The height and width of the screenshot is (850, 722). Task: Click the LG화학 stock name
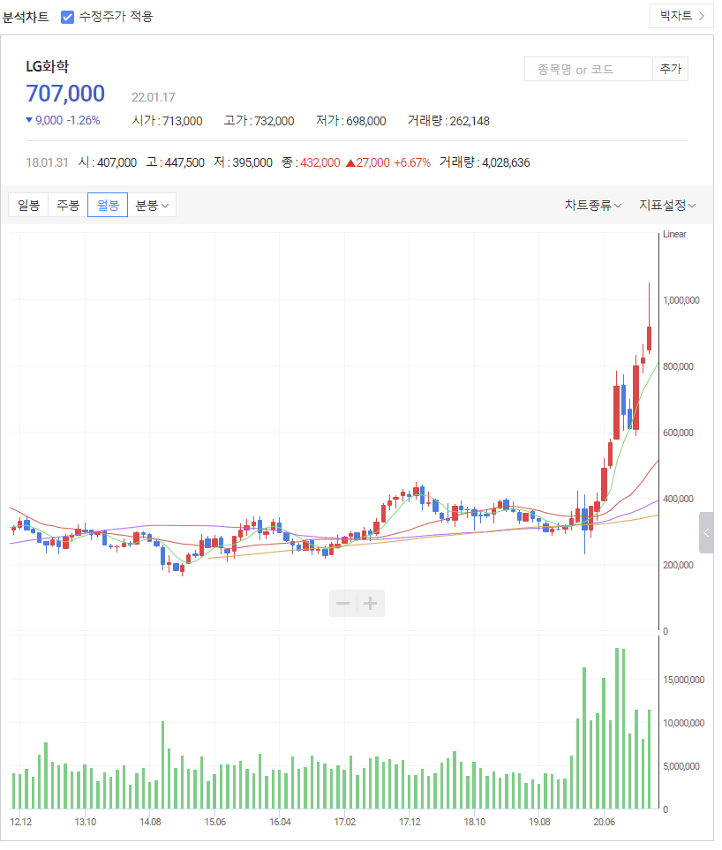tap(48, 67)
